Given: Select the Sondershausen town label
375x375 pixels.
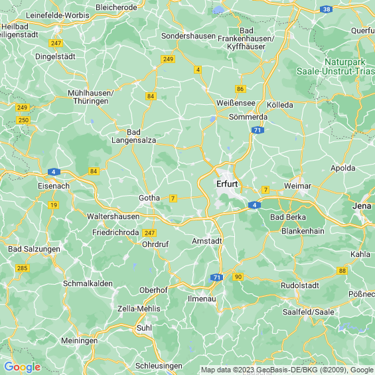Looking at the screenshot, I should pos(188,36).
